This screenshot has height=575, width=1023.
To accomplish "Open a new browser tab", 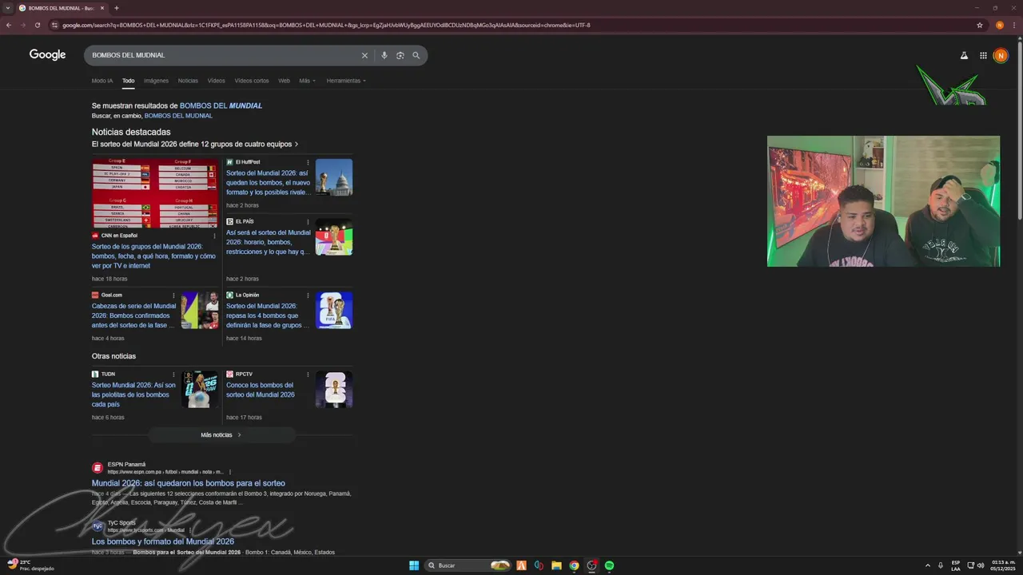I will [117, 8].
